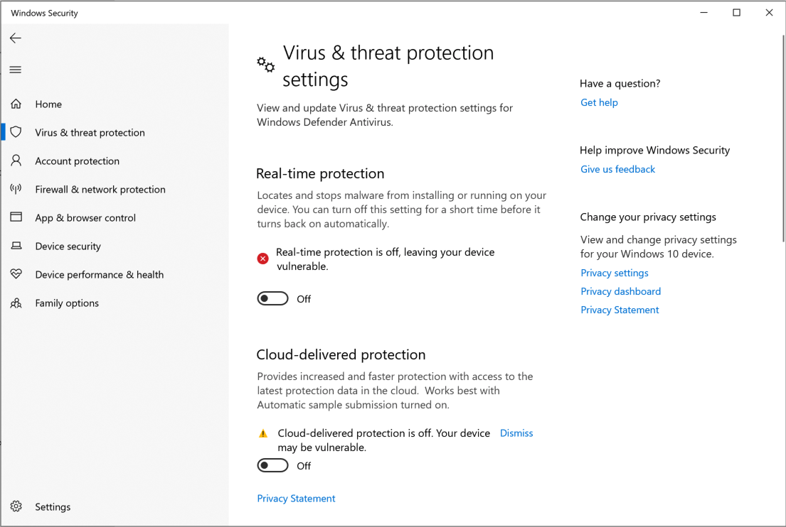Click the Give us feedback link
Viewport: 786px width, 527px height.
tap(617, 169)
